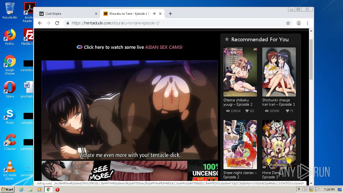Open the Windows Start menu
Screen dimensions: 343x193
tap(7, 190)
